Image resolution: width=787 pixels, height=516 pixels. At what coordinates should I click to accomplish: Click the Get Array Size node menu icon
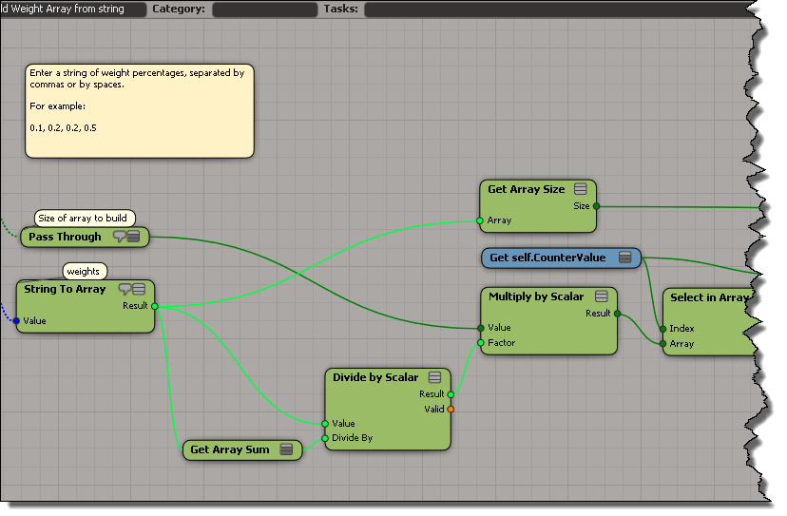point(580,189)
